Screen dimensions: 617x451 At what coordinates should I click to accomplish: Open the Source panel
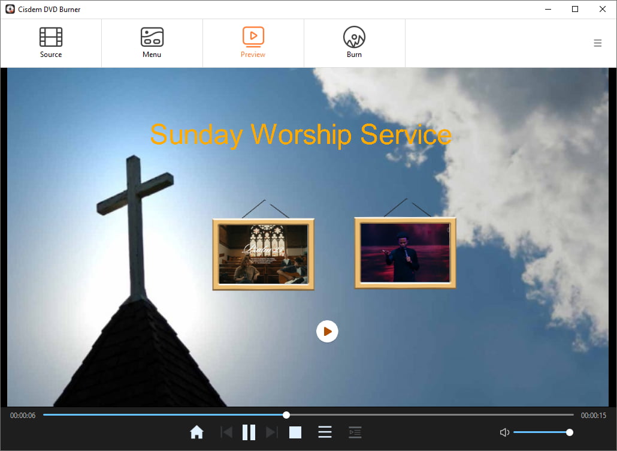[50, 42]
